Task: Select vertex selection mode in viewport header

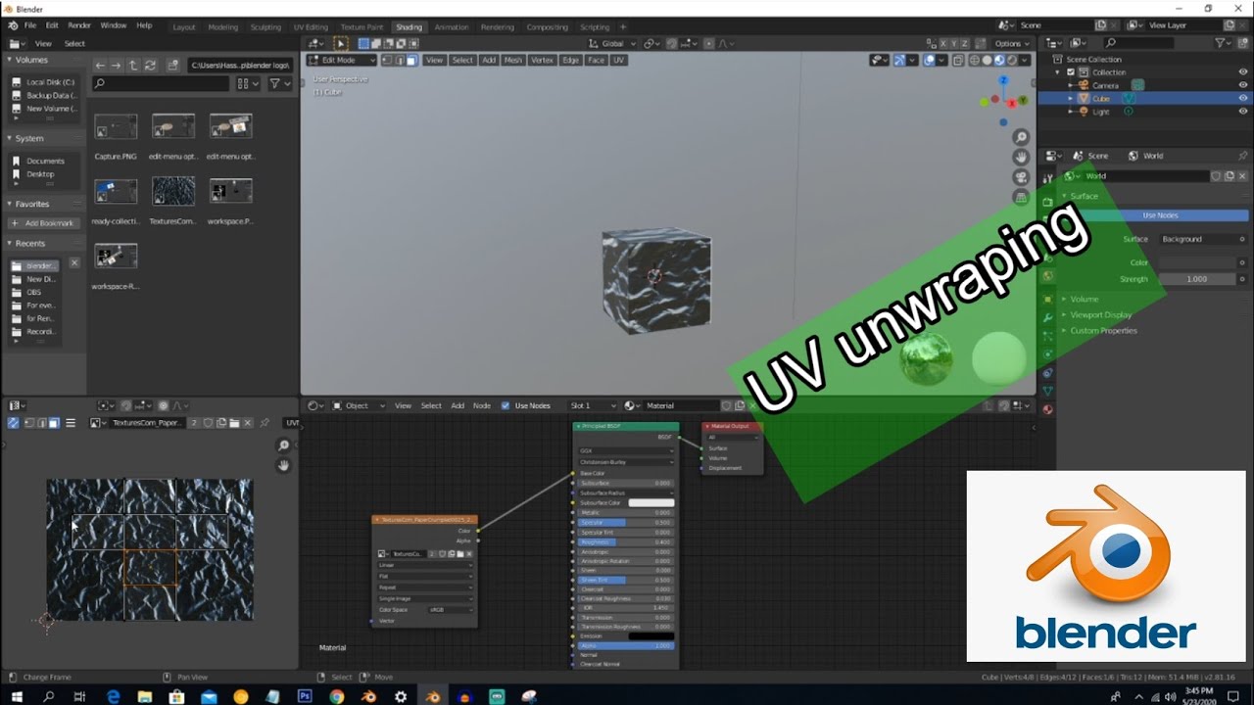Action: click(386, 60)
